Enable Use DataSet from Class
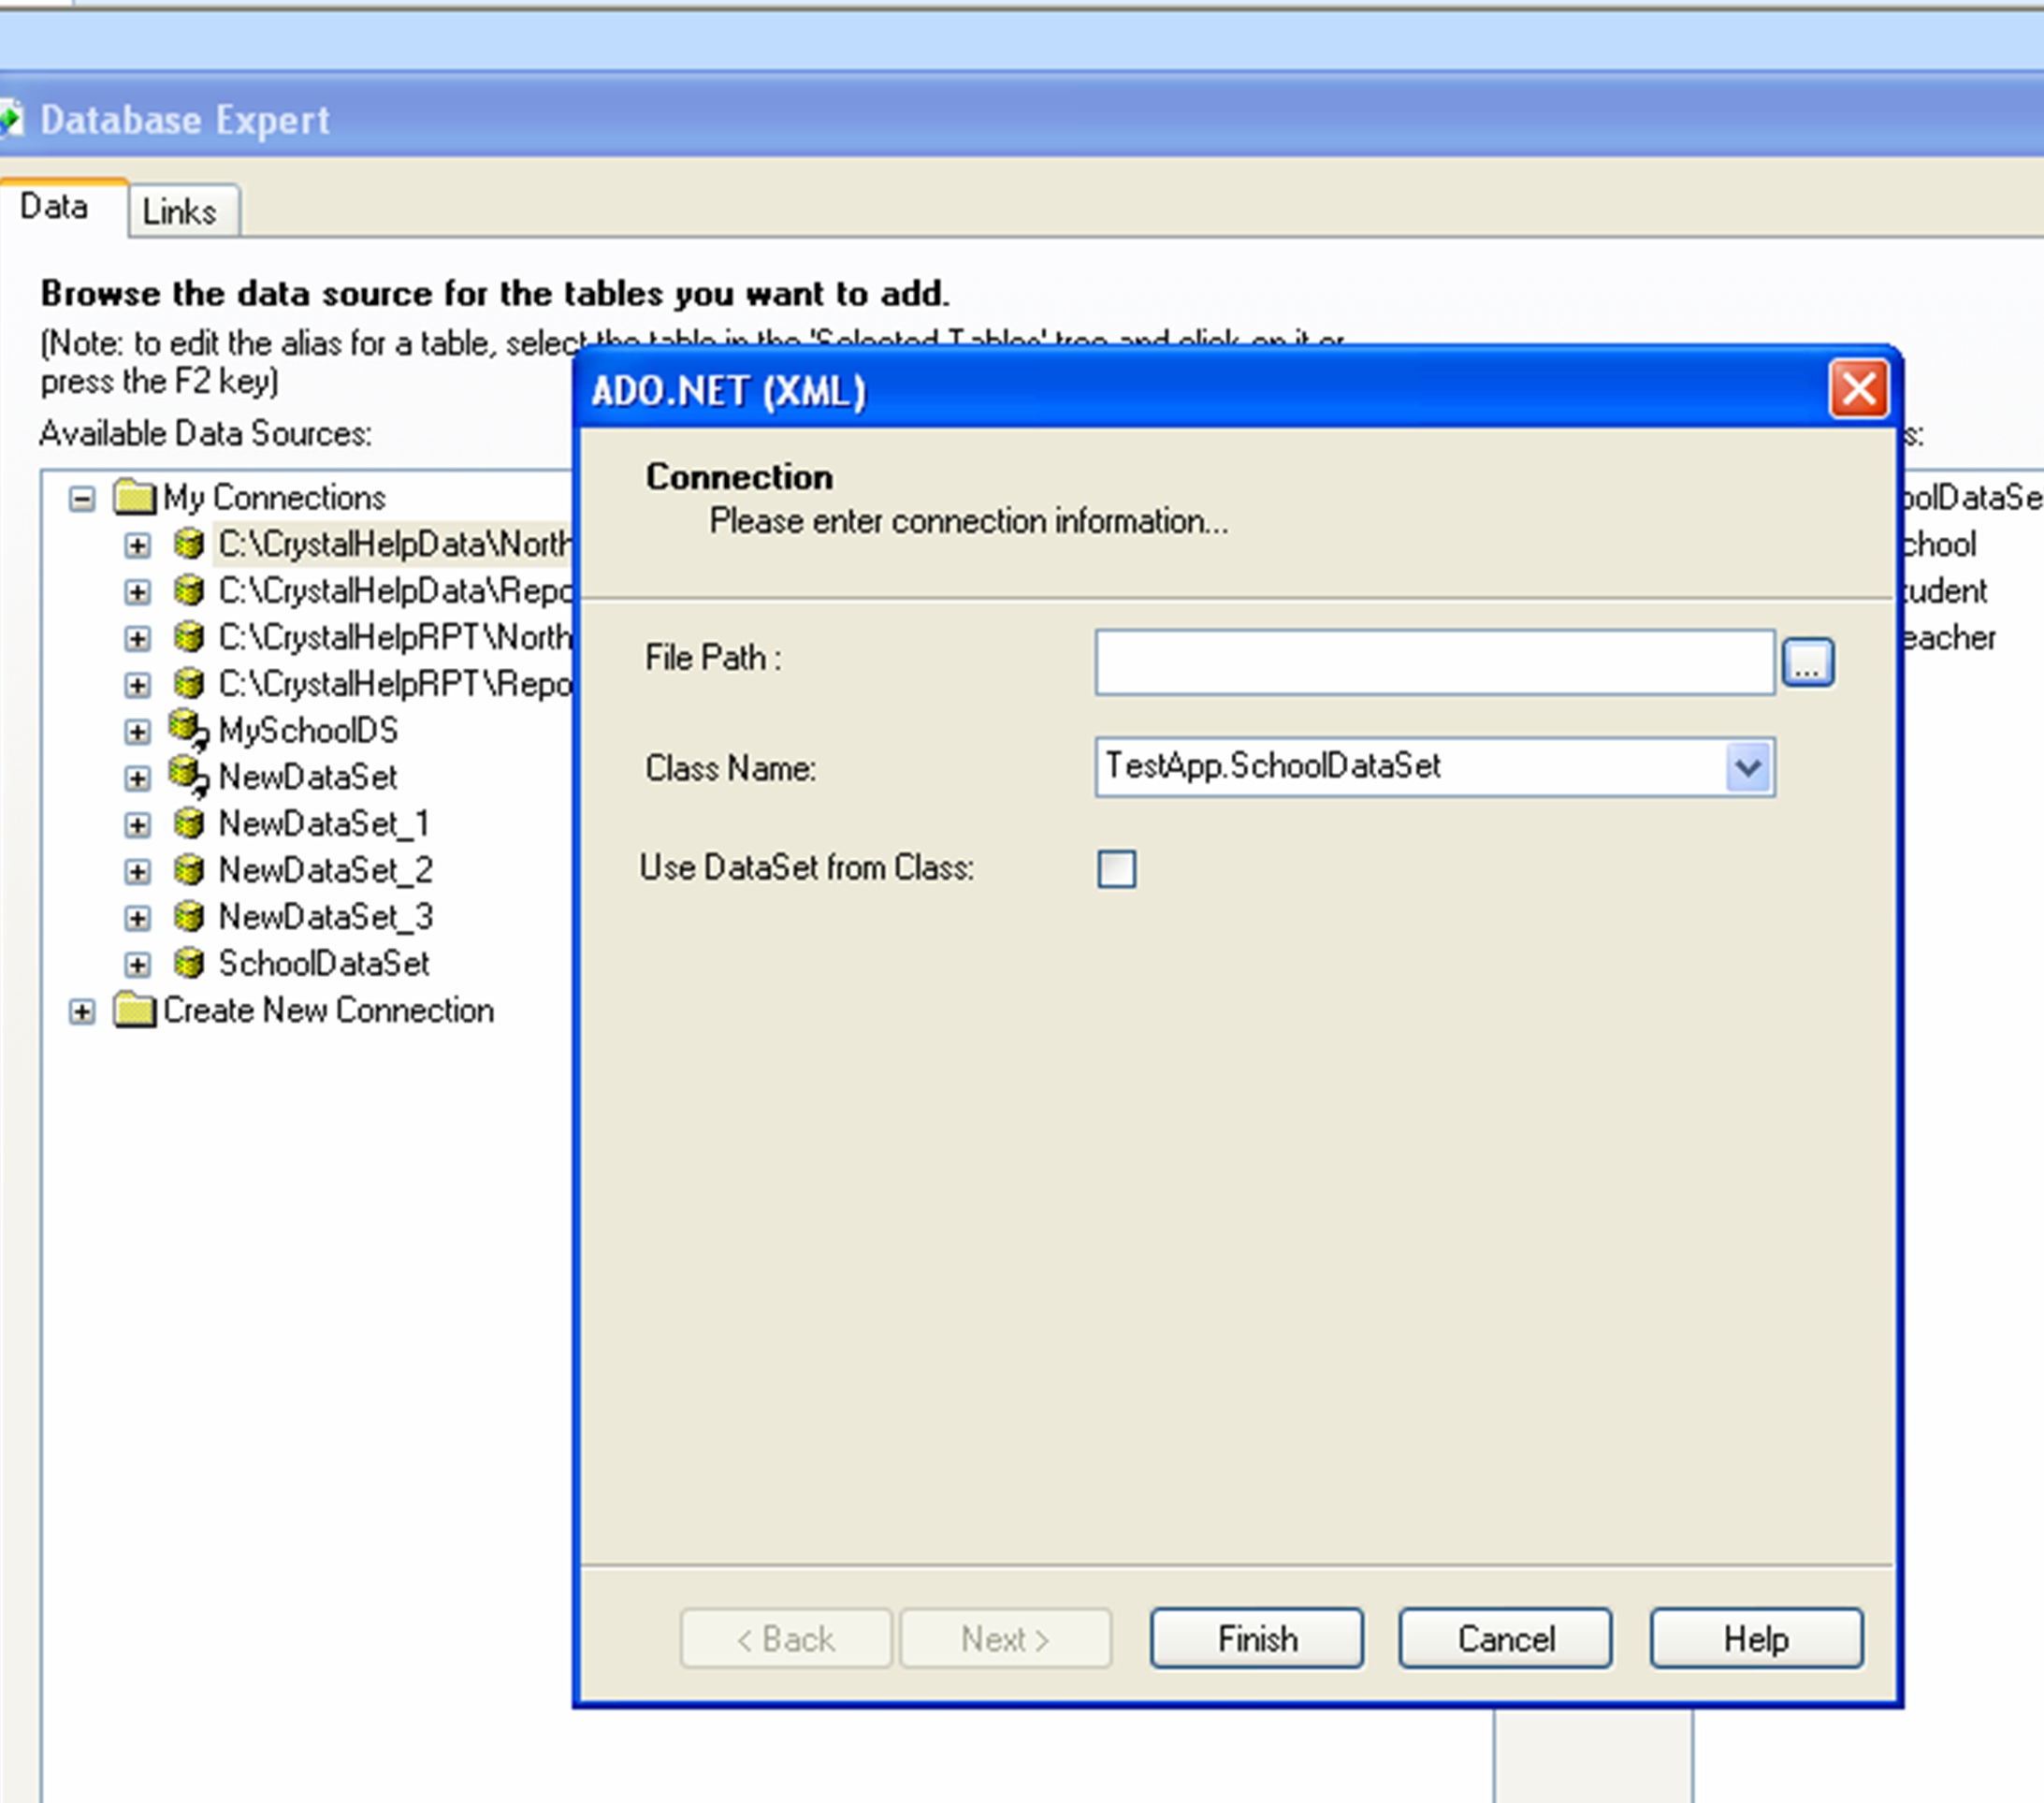The image size is (2044, 1803). [1116, 869]
